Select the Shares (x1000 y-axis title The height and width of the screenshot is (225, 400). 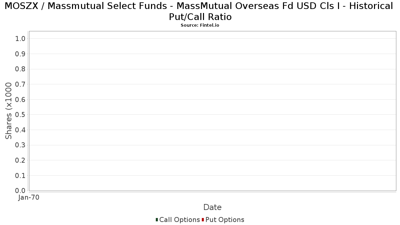click(9, 111)
